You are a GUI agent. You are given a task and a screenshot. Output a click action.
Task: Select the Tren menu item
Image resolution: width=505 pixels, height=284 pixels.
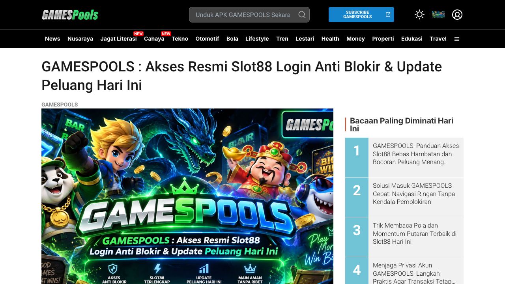point(282,39)
